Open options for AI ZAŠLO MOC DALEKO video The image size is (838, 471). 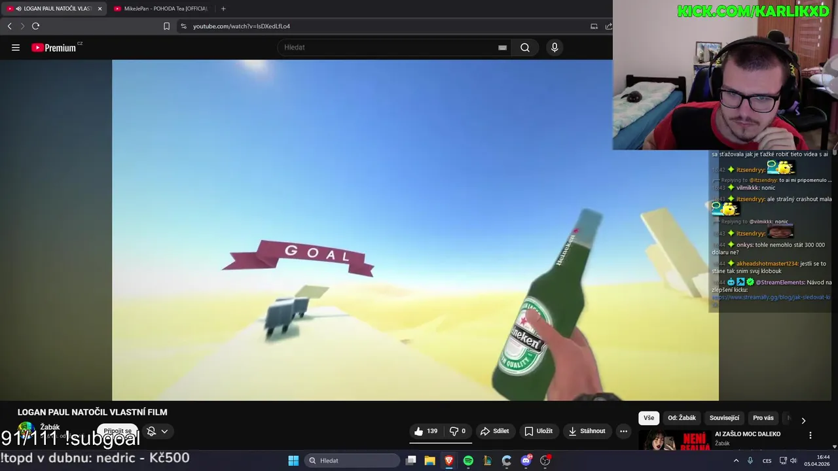810,435
